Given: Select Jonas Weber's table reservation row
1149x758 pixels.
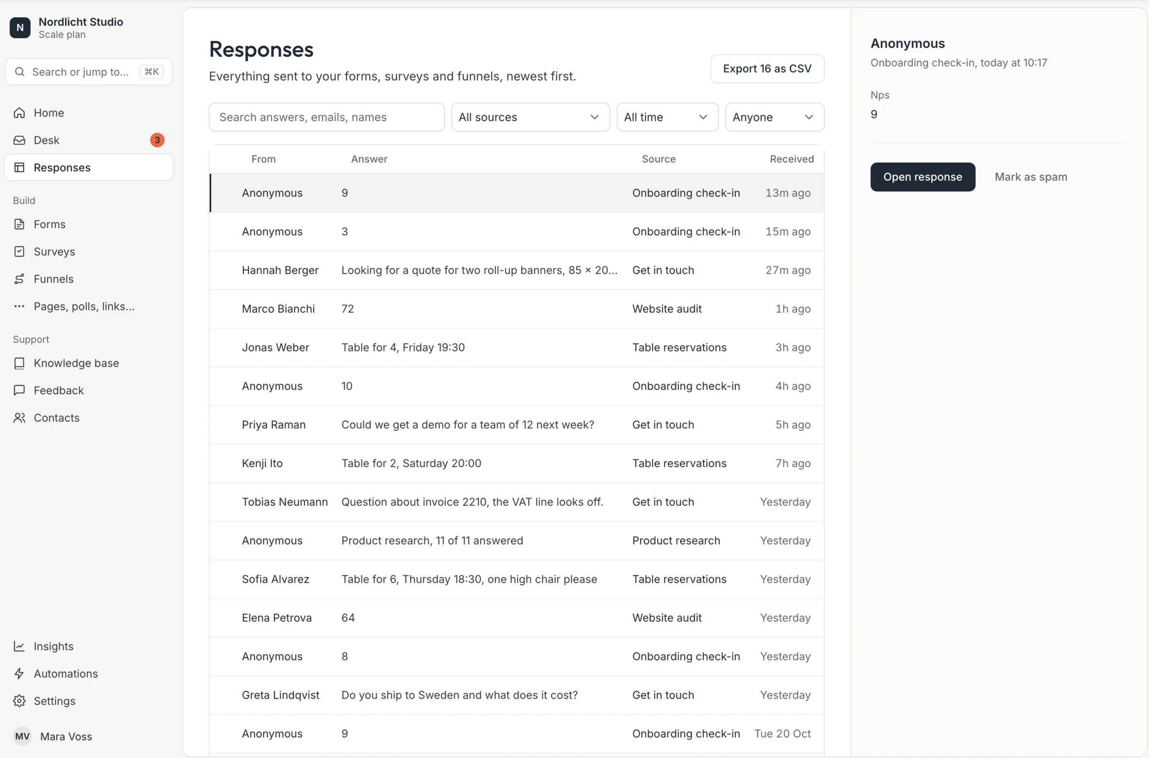Looking at the screenshot, I should coord(517,348).
